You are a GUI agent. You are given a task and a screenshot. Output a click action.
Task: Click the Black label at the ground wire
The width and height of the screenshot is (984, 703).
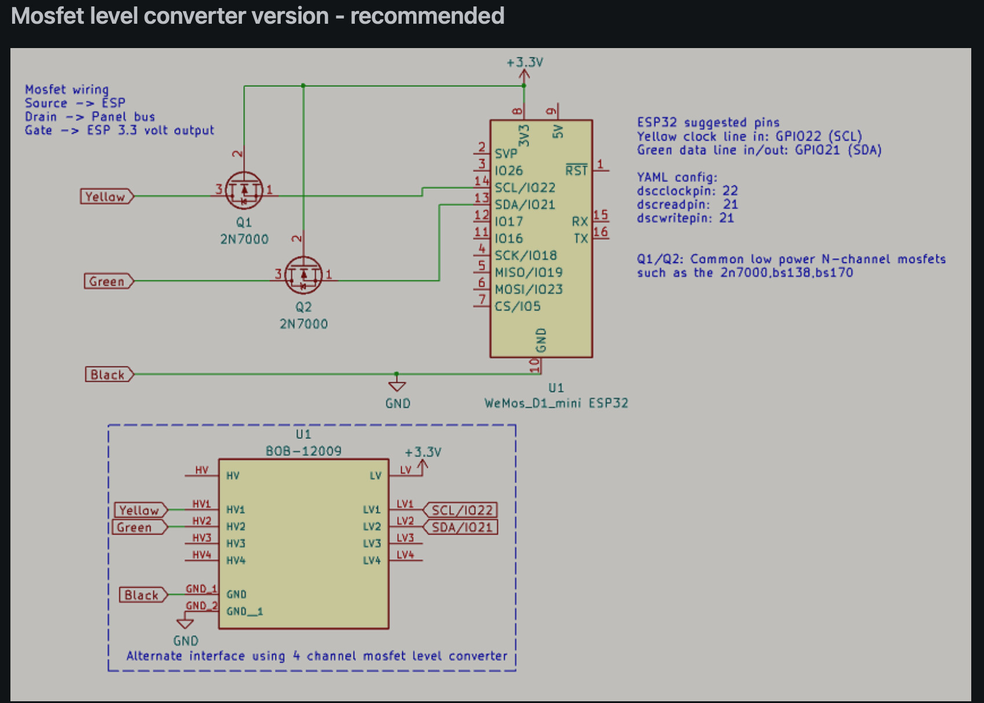[109, 375]
